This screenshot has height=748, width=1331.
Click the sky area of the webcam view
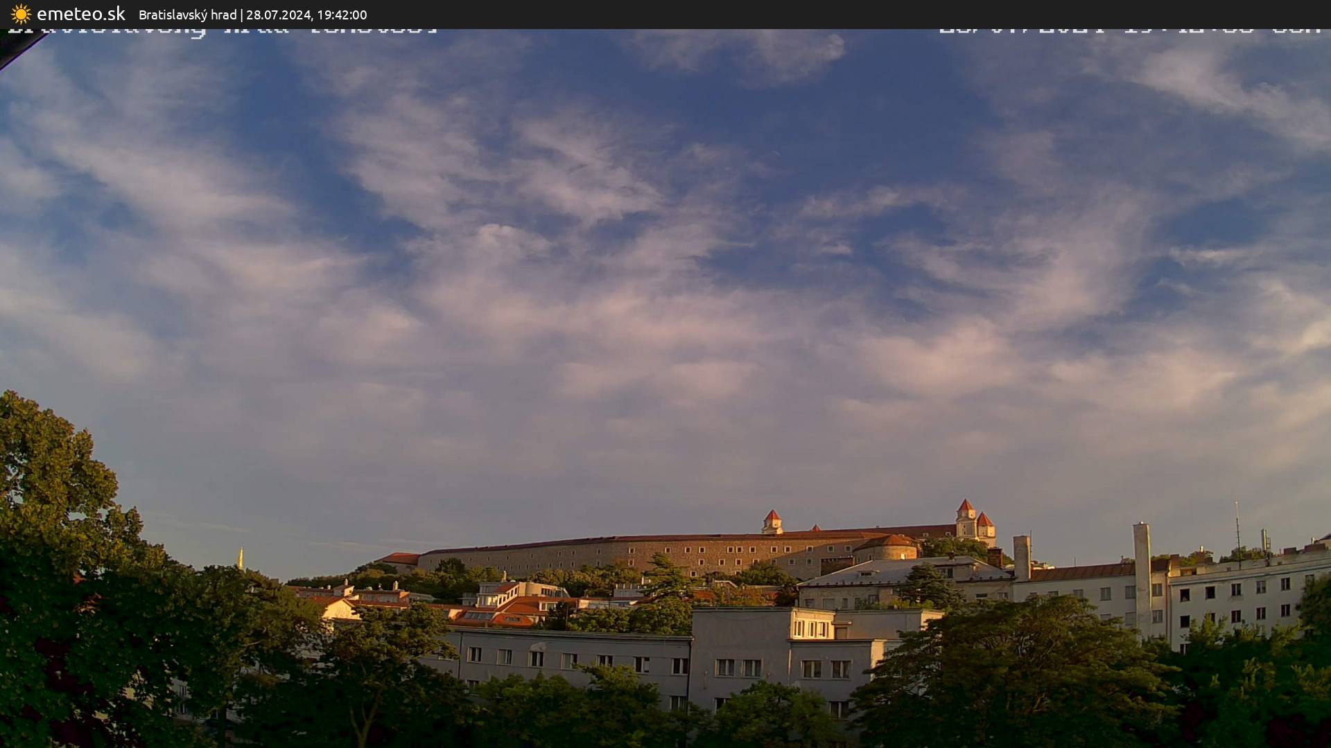pos(665,242)
